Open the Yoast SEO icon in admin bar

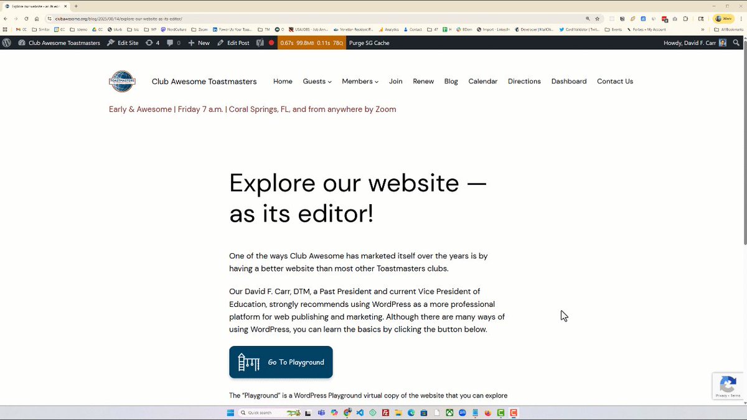260,43
